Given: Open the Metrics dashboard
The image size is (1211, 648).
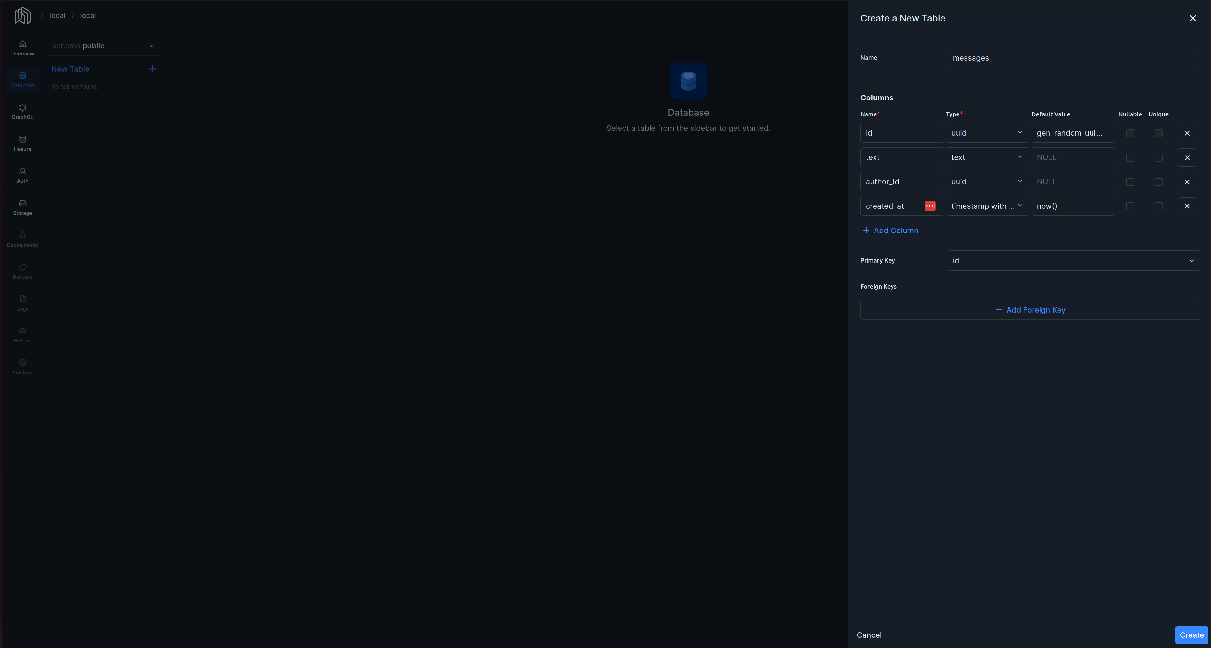Looking at the screenshot, I should pyautogui.click(x=22, y=335).
